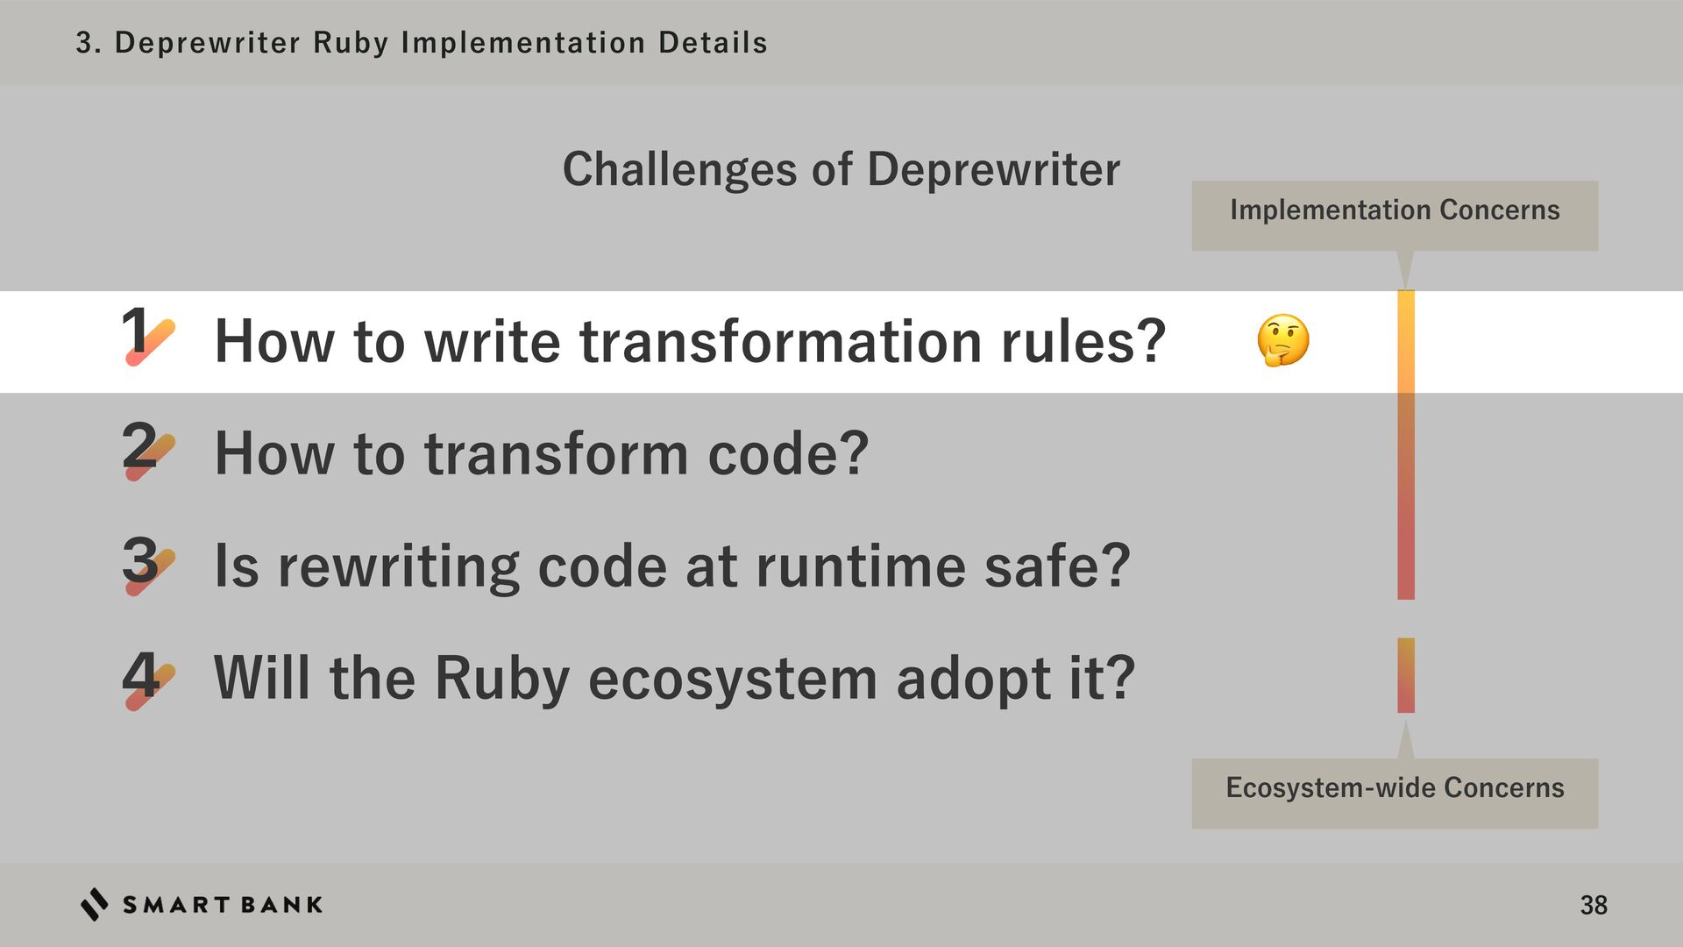
Task: Click the Smart Bank logo mark
Action: 95,904
